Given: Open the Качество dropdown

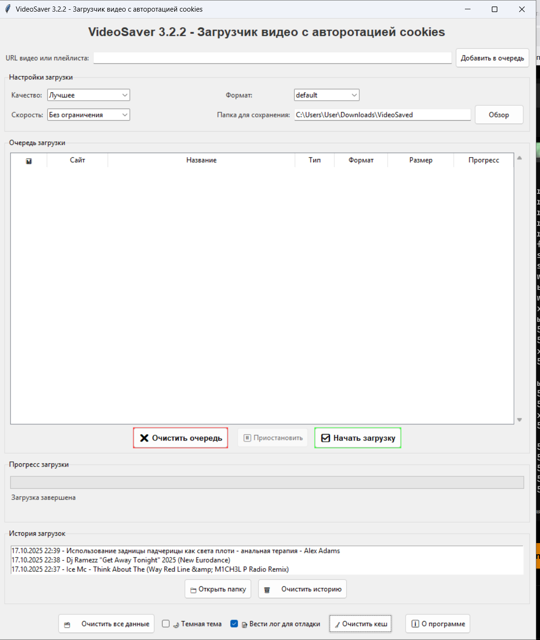Looking at the screenshot, I should [89, 95].
